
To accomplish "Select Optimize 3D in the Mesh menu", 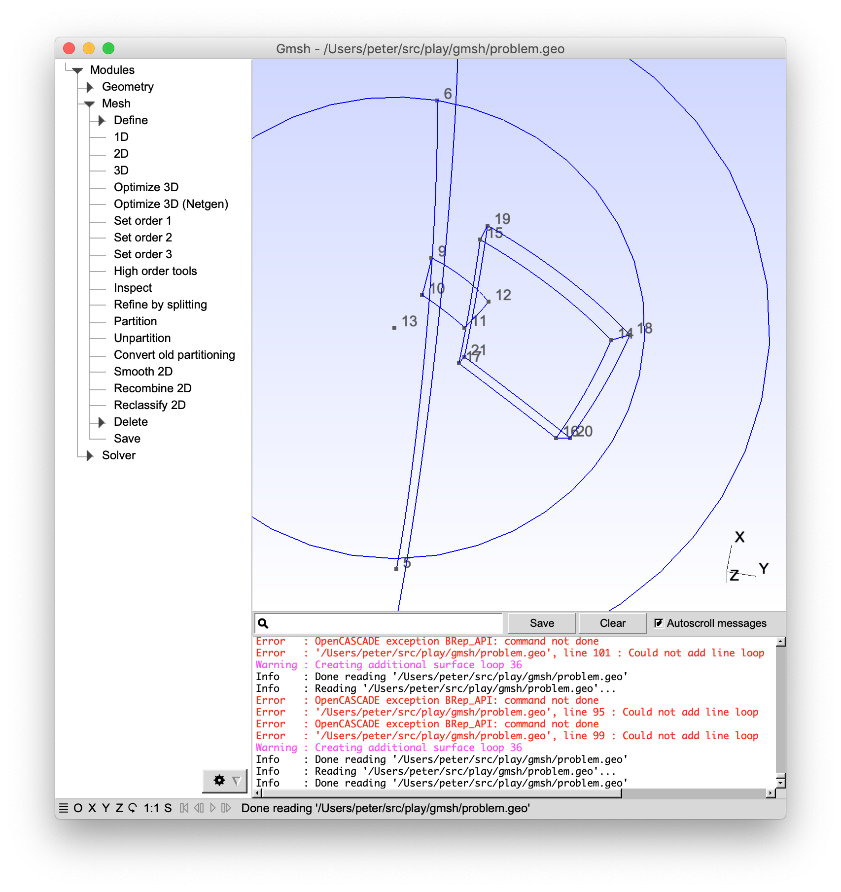I will pyautogui.click(x=146, y=187).
